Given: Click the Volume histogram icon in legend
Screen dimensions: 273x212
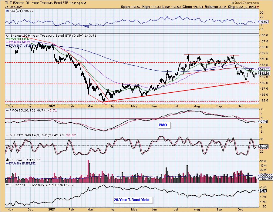Looking at the screenshot, I should pyautogui.click(x=7, y=160).
